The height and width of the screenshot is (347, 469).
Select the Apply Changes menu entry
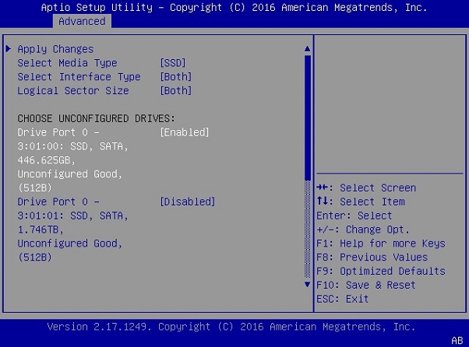pos(55,49)
